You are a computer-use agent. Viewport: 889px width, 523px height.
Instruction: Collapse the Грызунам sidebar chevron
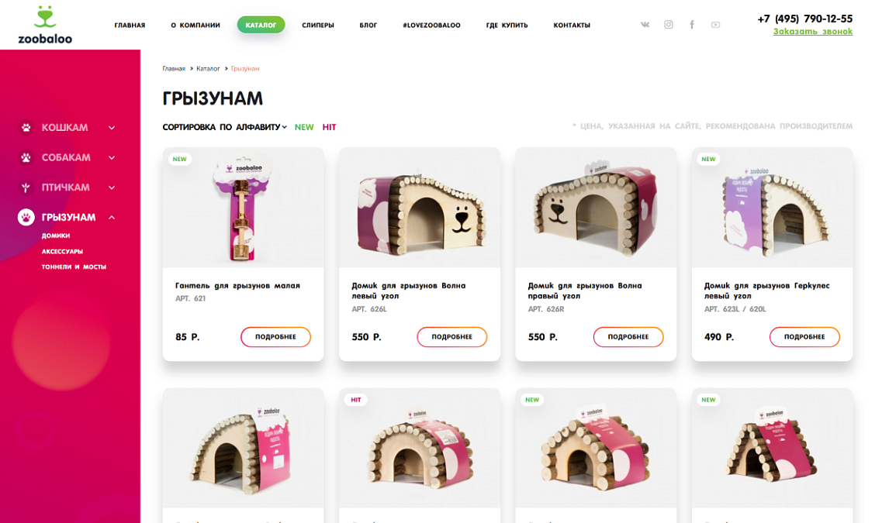coord(112,218)
